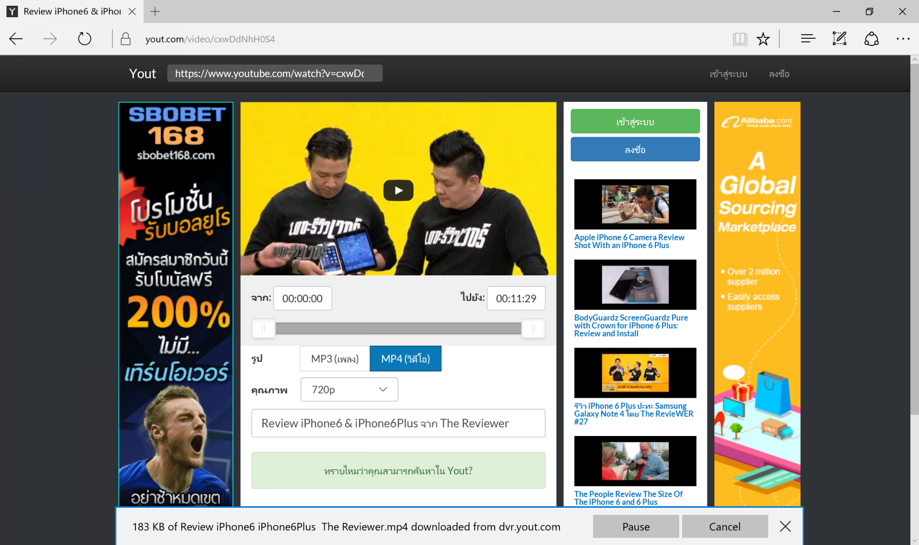Click the Alibaba.com ad banner
The image size is (919, 545).
pos(757,304)
